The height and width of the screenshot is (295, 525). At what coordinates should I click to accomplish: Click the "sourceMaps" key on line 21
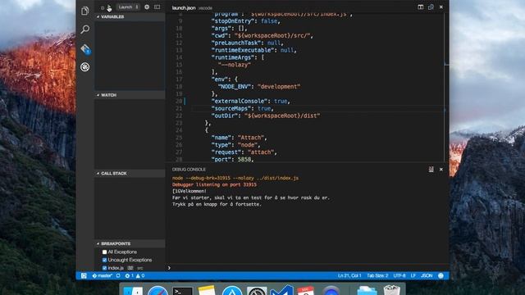[x=231, y=108]
